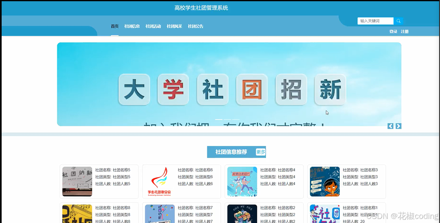440x223 pixels.
Task: Open the 大学社团招新 banner image
Action: (x=229, y=84)
